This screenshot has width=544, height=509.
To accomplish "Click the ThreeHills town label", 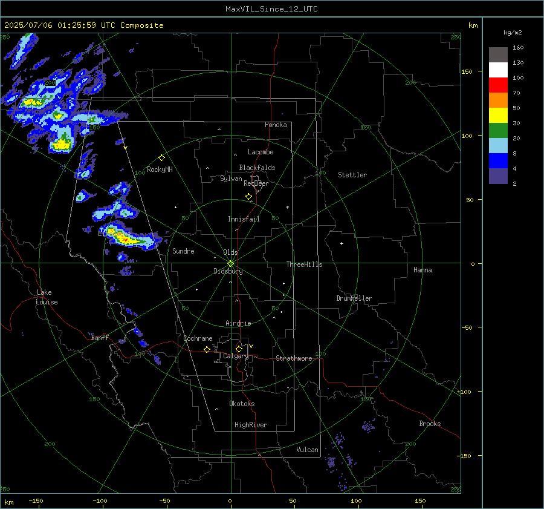I will (x=304, y=264).
